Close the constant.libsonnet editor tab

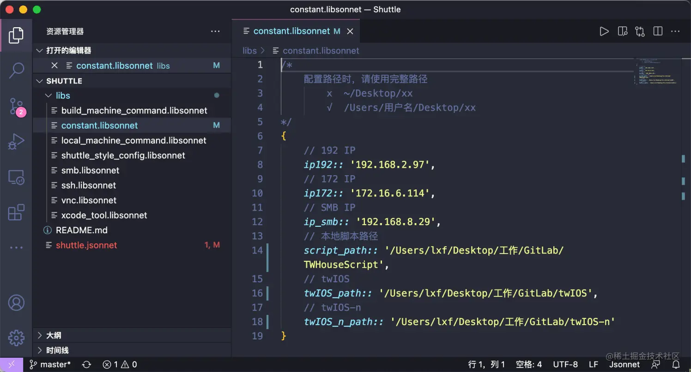[350, 31]
